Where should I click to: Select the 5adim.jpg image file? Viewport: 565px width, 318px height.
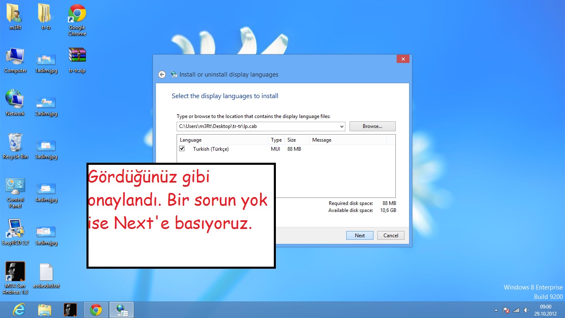[46, 235]
